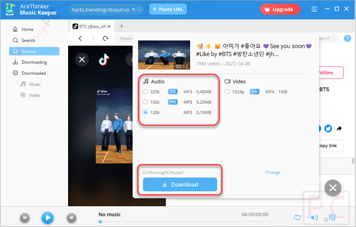Click the "00:00/00:00" time display
The width and height of the screenshot is (356, 227).
[255, 214]
